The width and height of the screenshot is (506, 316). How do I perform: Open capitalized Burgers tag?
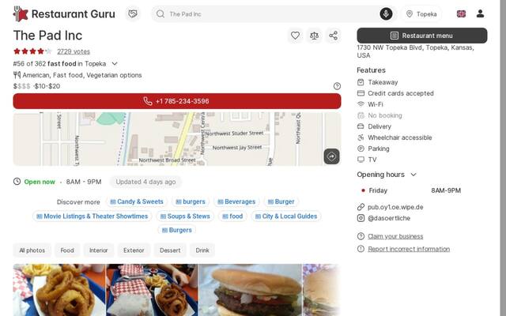click(x=177, y=230)
